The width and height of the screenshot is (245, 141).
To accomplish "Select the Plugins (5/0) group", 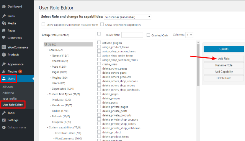I will [60, 78].
